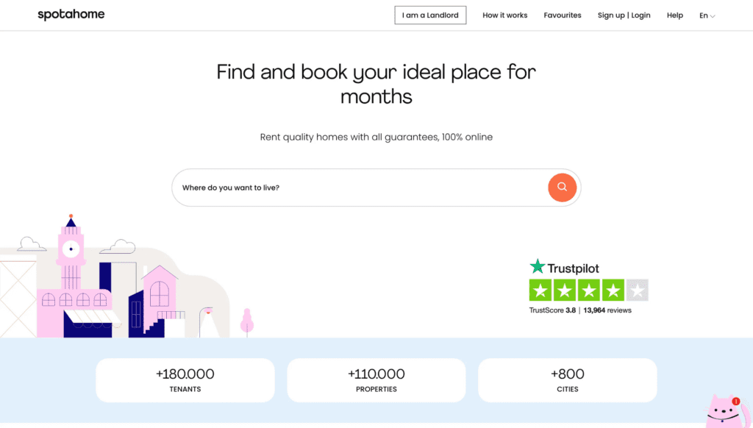
Task: Expand the En language dropdown
Action: (707, 15)
